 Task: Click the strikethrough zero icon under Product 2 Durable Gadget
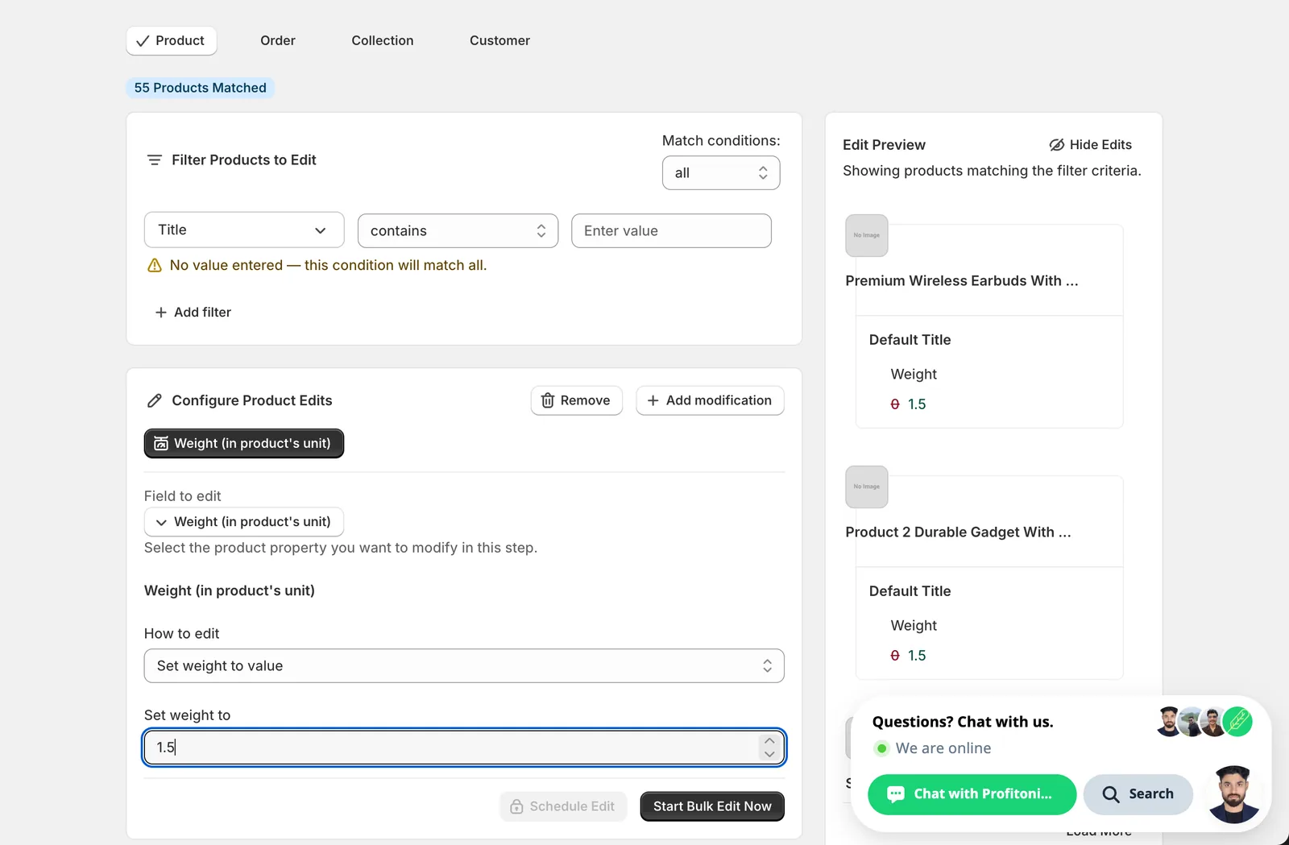pyautogui.click(x=895, y=656)
